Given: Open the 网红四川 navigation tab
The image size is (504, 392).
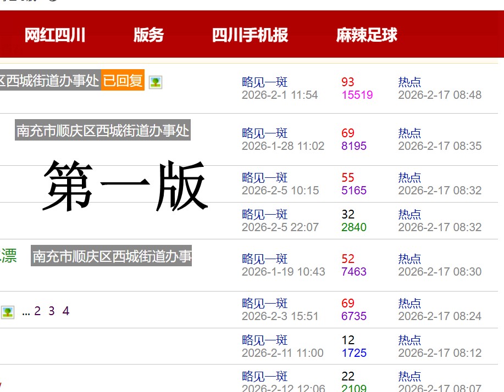Looking at the screenshot, I should [x=55, y=35].
